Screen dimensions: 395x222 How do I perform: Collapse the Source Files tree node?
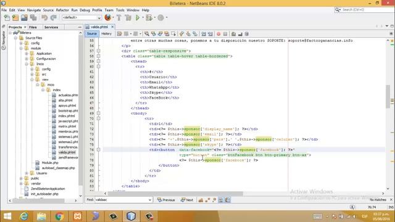(15, 38)
